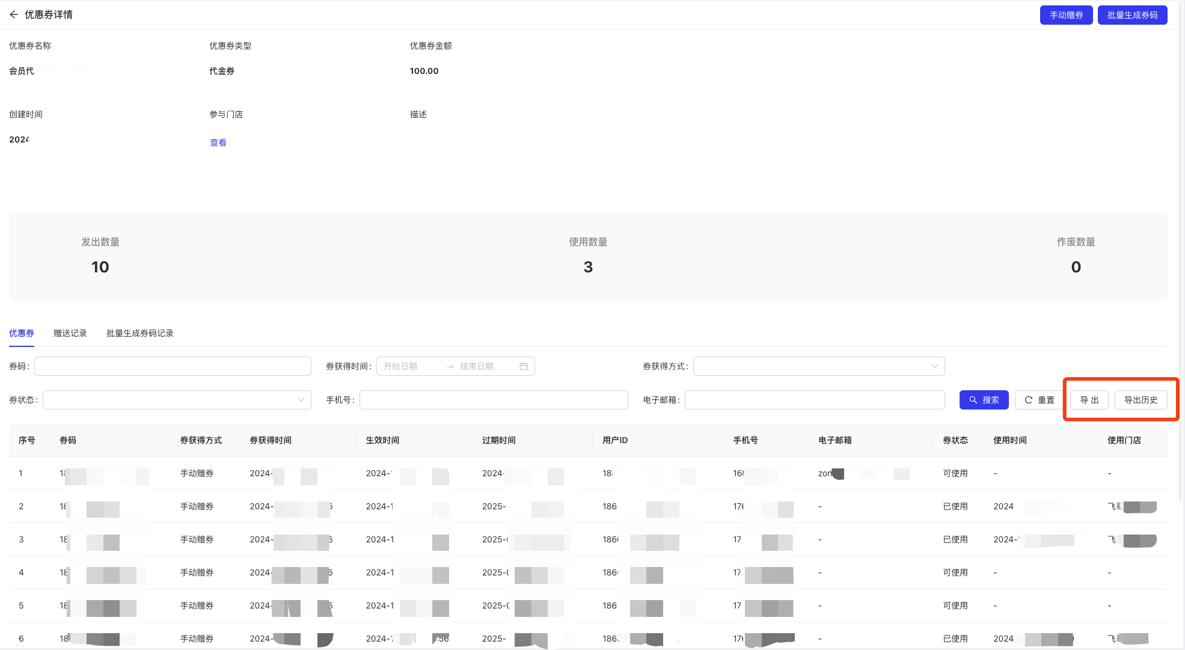Click the 手机号 column header
This screenshot has width=1185, height=650.
click(745, 440)
